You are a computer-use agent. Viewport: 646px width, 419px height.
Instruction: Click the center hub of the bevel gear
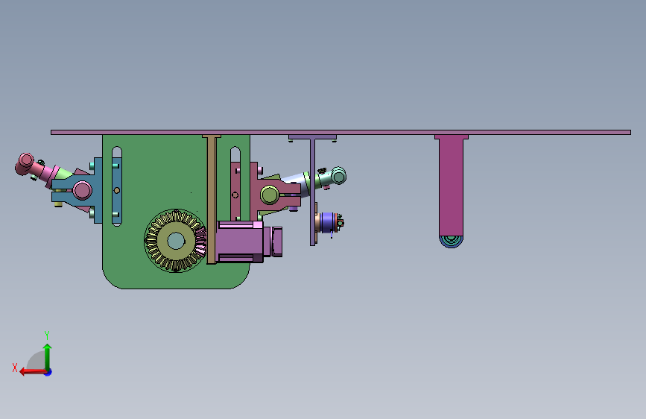[177, 241]
